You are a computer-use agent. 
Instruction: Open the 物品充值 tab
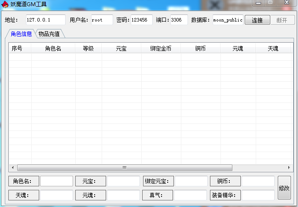(x=49, y=34)
